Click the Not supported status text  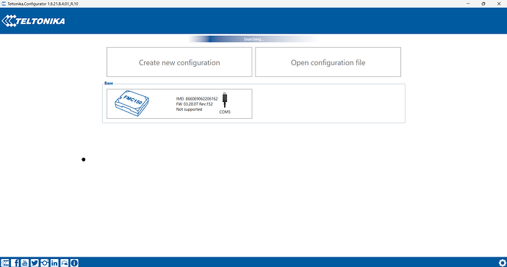(x=189, y=109)
